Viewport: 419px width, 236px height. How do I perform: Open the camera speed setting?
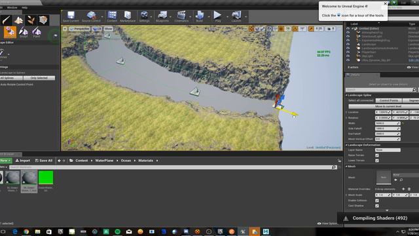331,29
